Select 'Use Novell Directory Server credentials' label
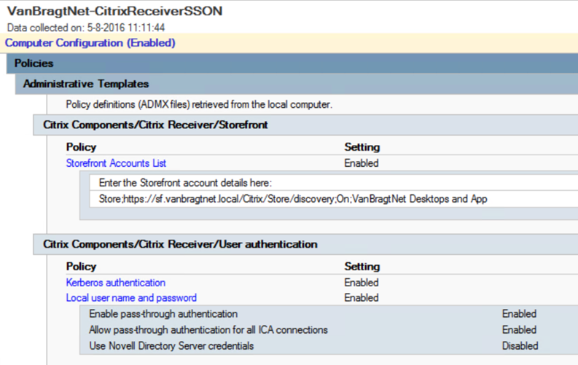 tap(171, 346)
